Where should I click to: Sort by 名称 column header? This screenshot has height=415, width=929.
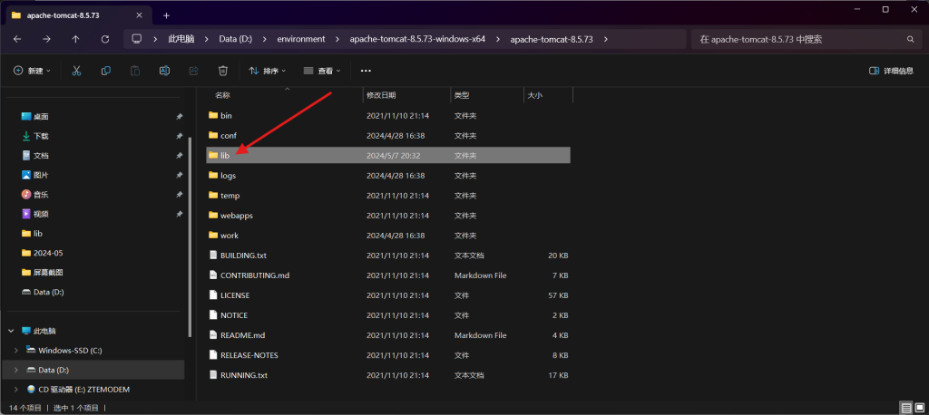point(222,95)
